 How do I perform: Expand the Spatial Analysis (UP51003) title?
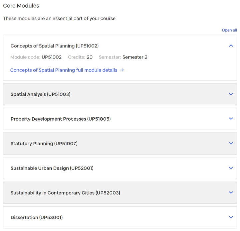tap(41, 94)
